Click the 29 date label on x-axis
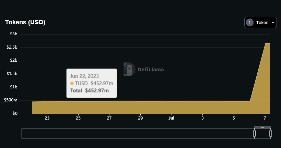Viewport: 281px width, 148px height. (x=140, y=119)
